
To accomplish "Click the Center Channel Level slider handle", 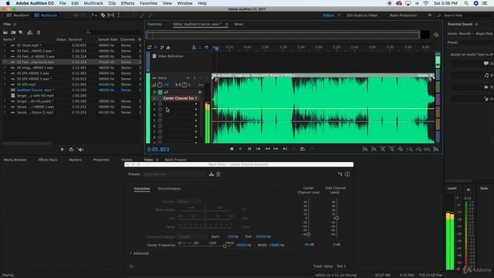I will (x=309, y=234).
